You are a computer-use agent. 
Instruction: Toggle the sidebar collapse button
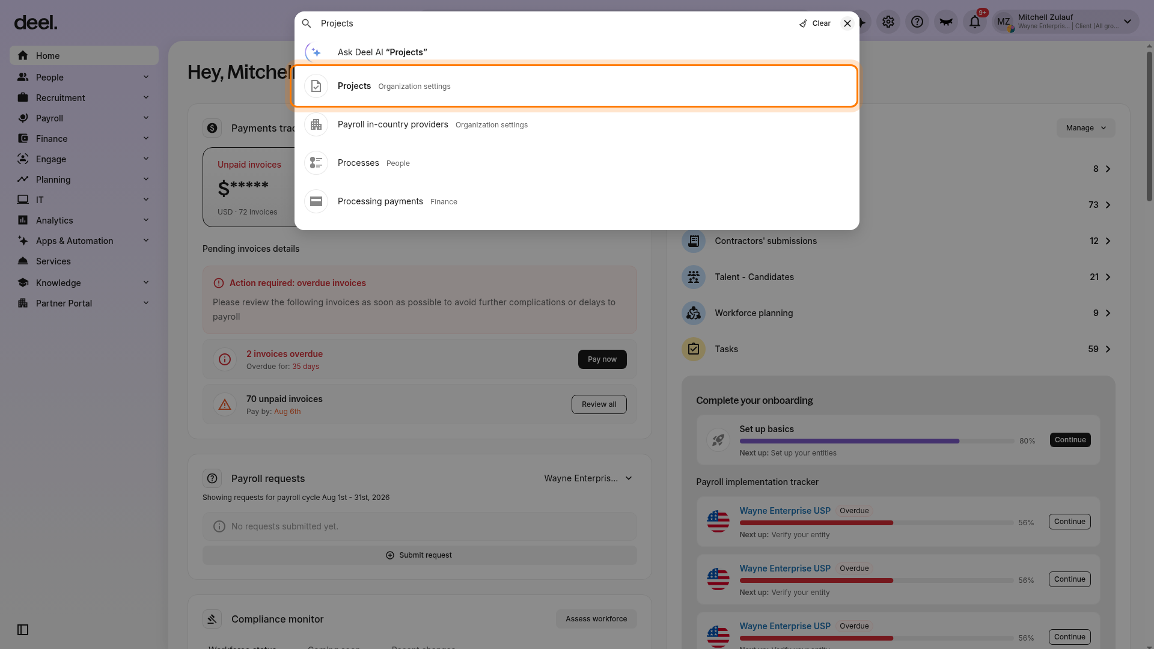tap(23, 630)
